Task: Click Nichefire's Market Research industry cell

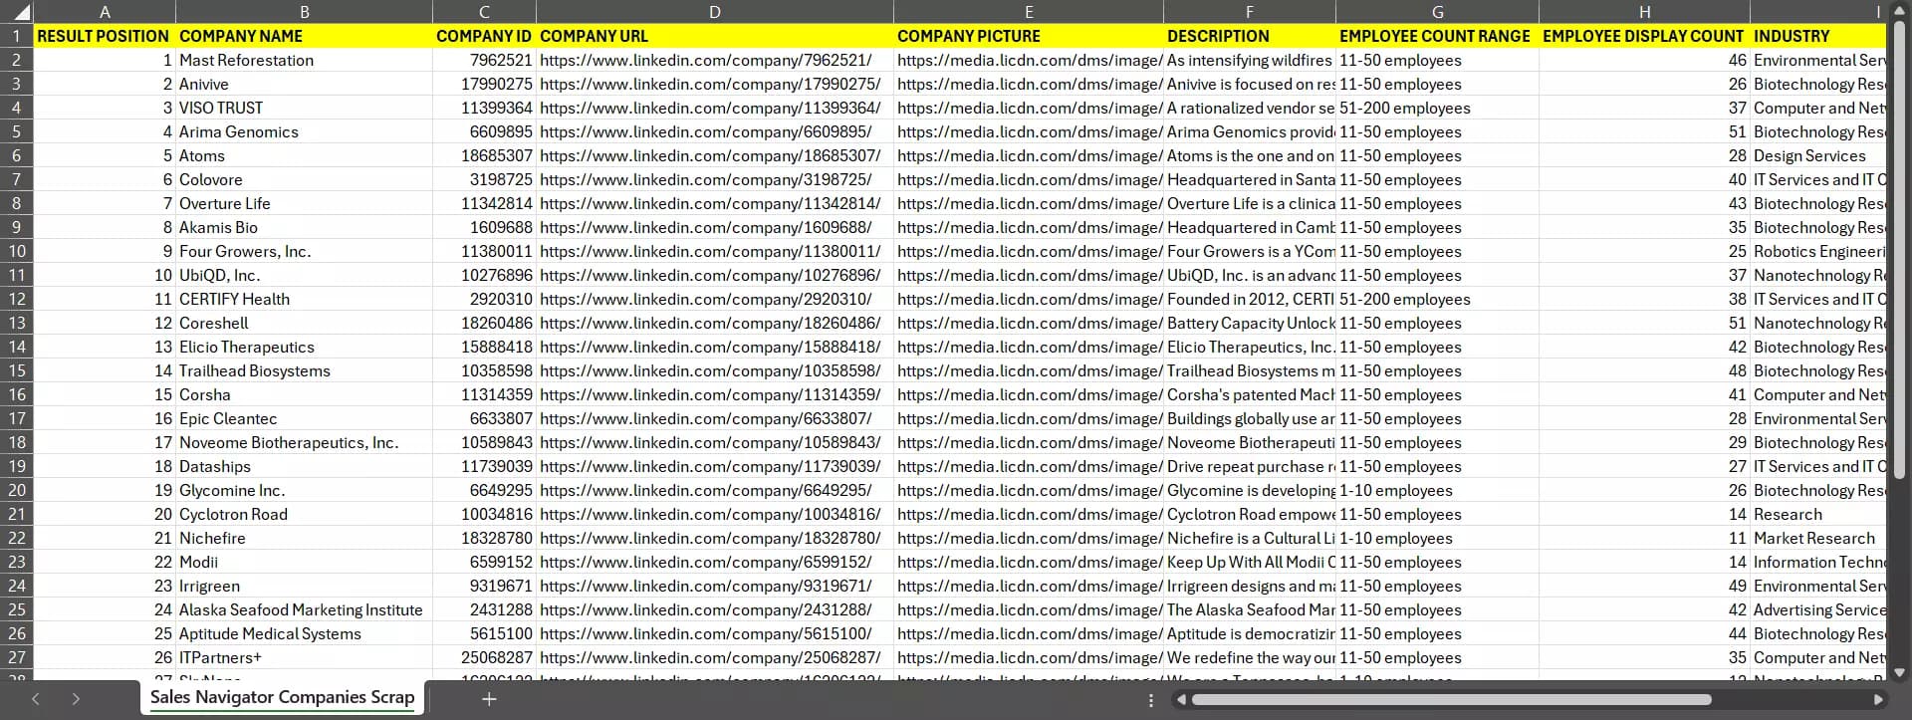Action: tap(1818, 538)
